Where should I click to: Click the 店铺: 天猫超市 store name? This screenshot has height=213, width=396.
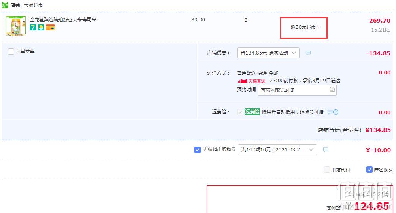[x=26, y=5]
